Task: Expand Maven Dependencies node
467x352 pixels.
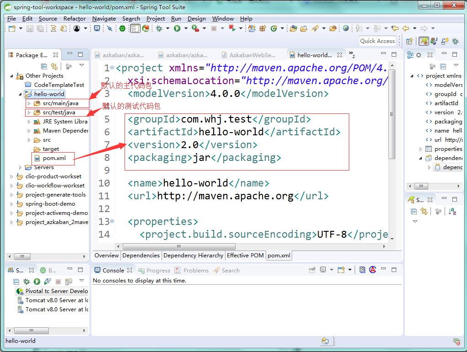Action: [29, 131]
